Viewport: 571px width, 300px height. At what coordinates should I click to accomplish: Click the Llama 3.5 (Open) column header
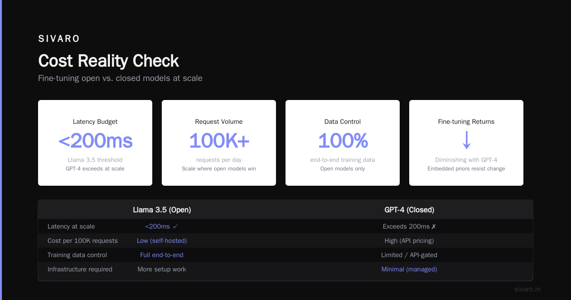tap(162, 210)
